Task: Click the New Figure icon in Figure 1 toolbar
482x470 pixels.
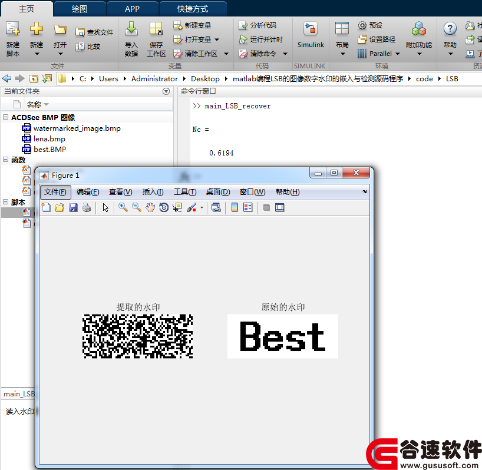Action: coord(46,208)
